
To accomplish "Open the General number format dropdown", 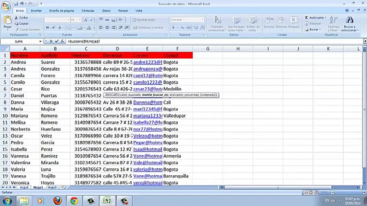I will point(202,20).
